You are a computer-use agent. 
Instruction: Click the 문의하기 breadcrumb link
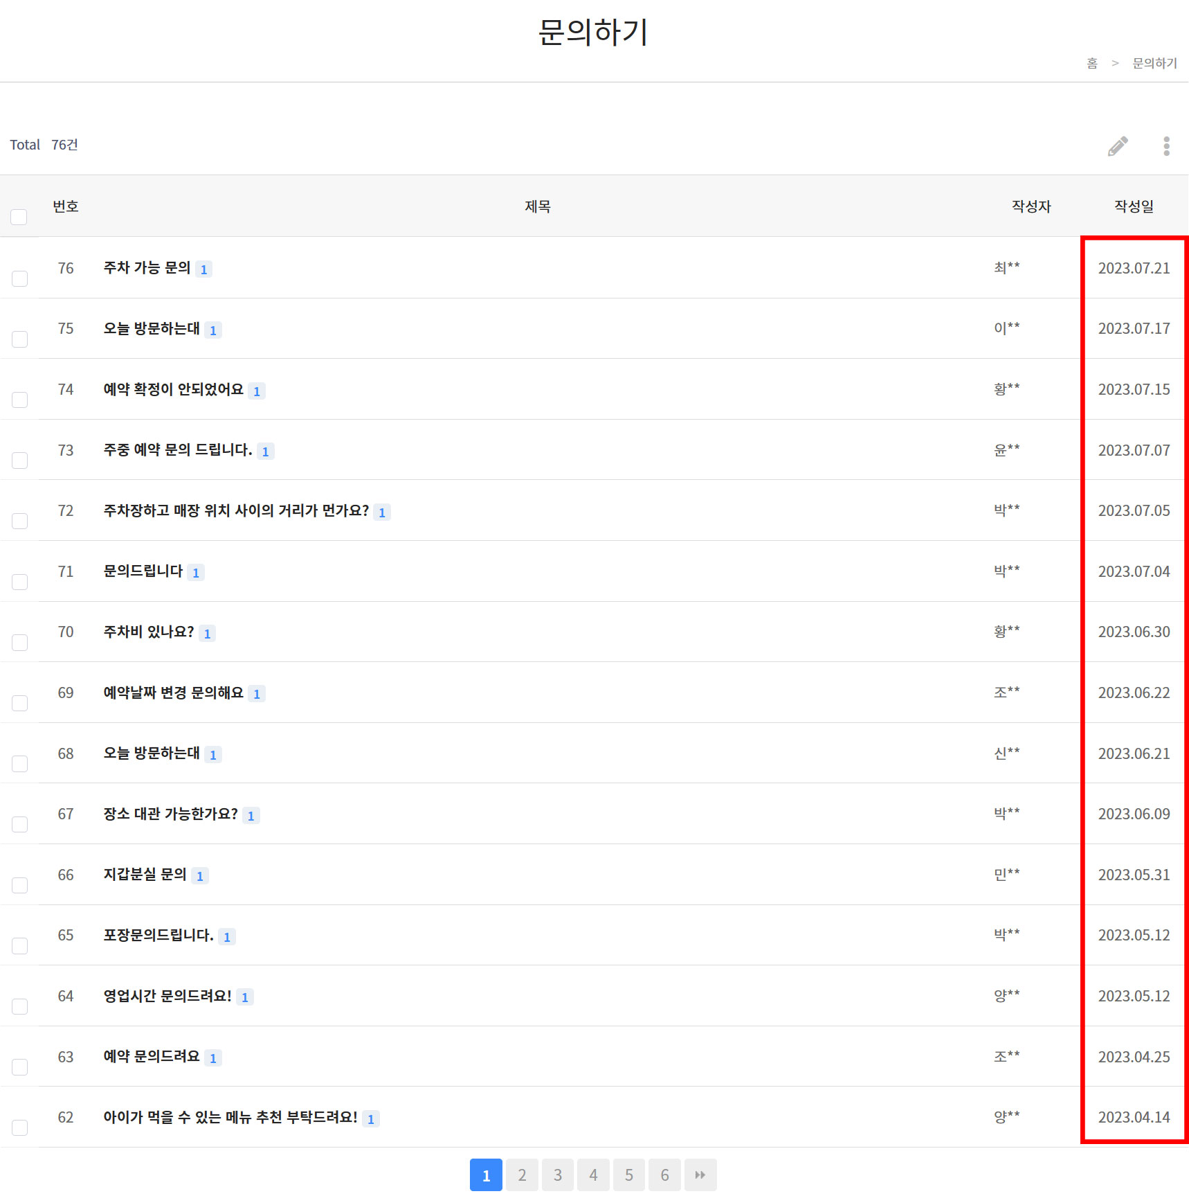pyautogui.click(x=1154, y=63)
